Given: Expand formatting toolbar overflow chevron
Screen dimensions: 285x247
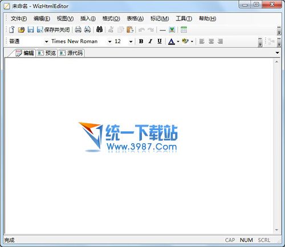Looking at the screenshot, I should [x=260, y=42].
